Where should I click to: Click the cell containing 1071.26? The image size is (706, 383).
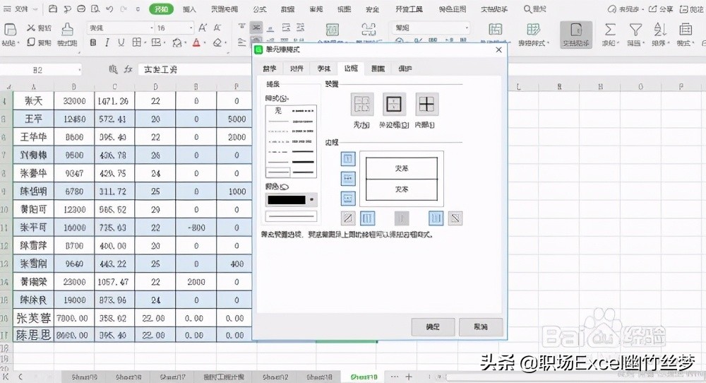tap(114, 101)
